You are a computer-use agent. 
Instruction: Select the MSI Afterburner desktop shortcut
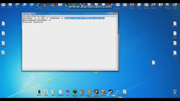(x=118, y=6)
